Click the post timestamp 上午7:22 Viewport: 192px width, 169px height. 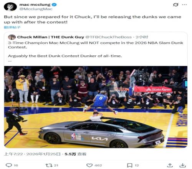click(x=13, y=154)
